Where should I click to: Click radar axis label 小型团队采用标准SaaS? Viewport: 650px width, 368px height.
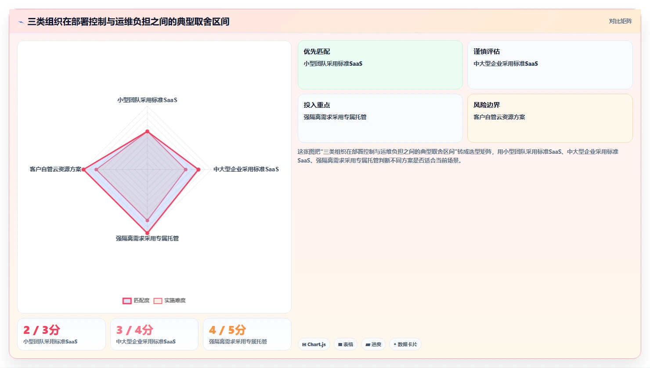coord(147,100)
